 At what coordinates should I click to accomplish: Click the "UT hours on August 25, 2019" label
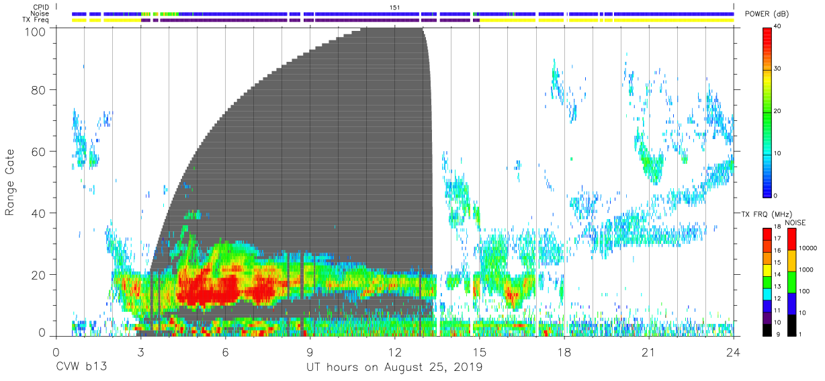(x=394, y=368)
